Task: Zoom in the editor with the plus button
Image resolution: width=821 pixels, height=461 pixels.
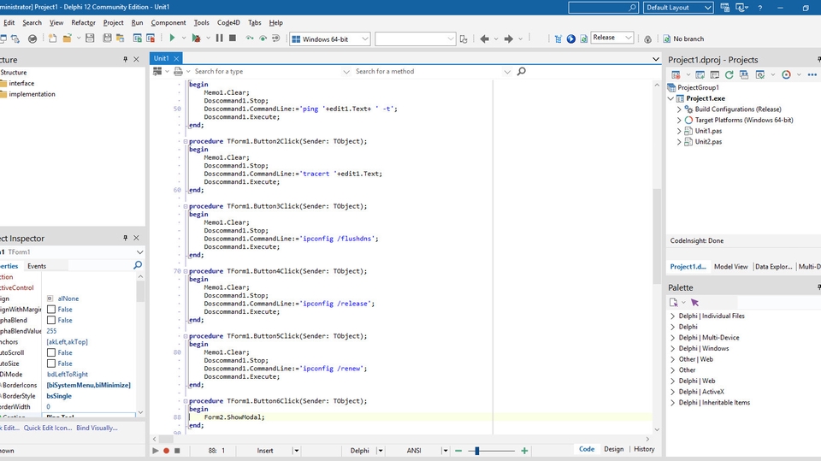Action: 524,451
